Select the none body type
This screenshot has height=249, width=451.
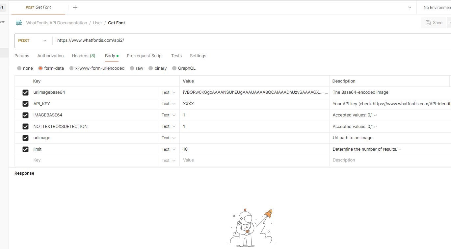coord(25,68)
